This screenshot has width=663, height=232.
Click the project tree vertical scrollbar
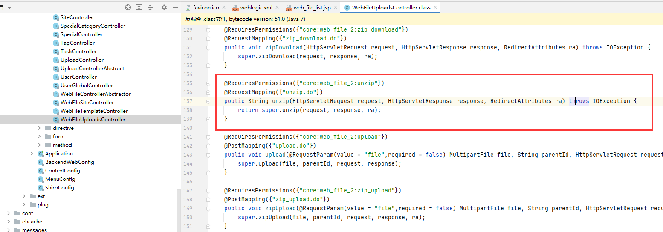[x=179, y=211]
